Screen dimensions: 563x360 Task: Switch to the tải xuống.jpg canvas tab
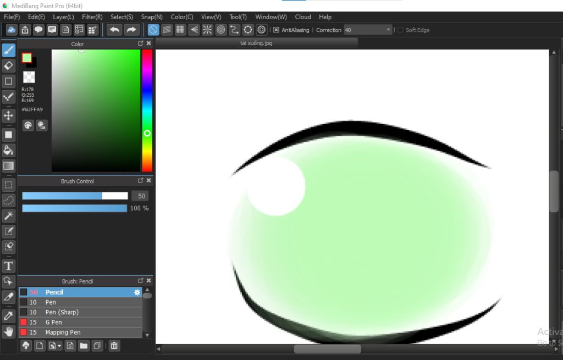coord(256,43)
